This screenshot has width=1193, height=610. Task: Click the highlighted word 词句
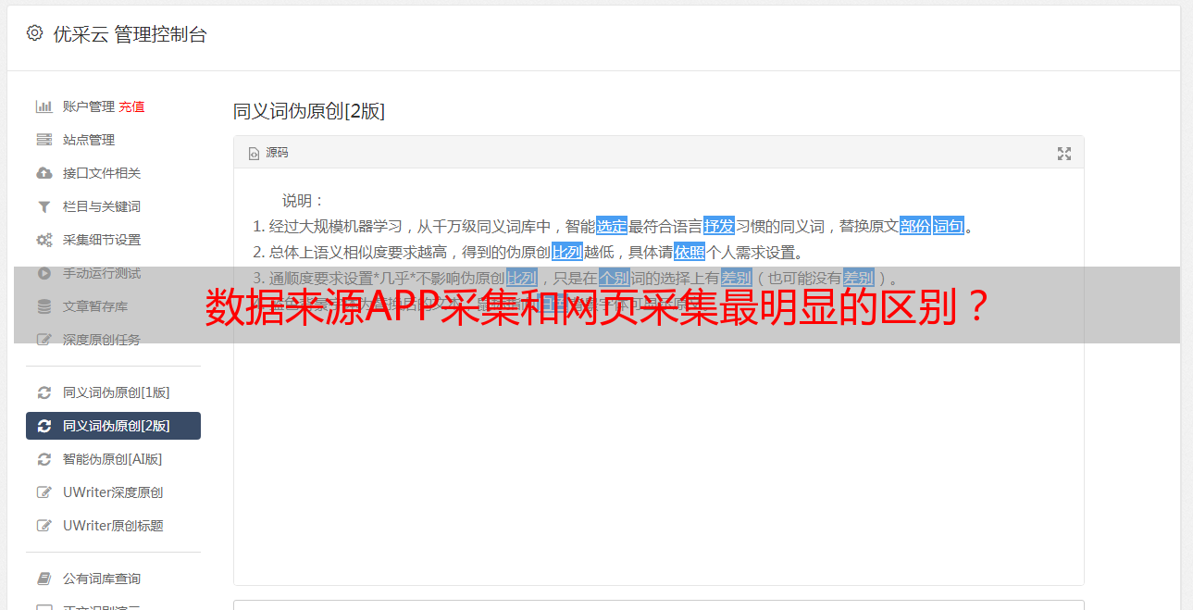coord(949,226)
